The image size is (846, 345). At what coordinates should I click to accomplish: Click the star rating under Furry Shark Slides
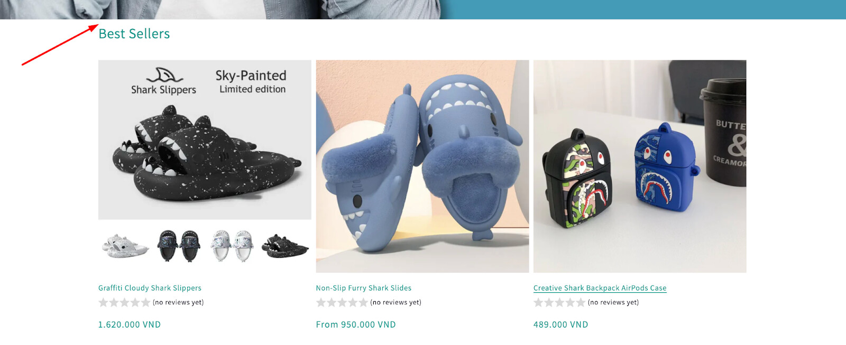click(x=342, y=302)
